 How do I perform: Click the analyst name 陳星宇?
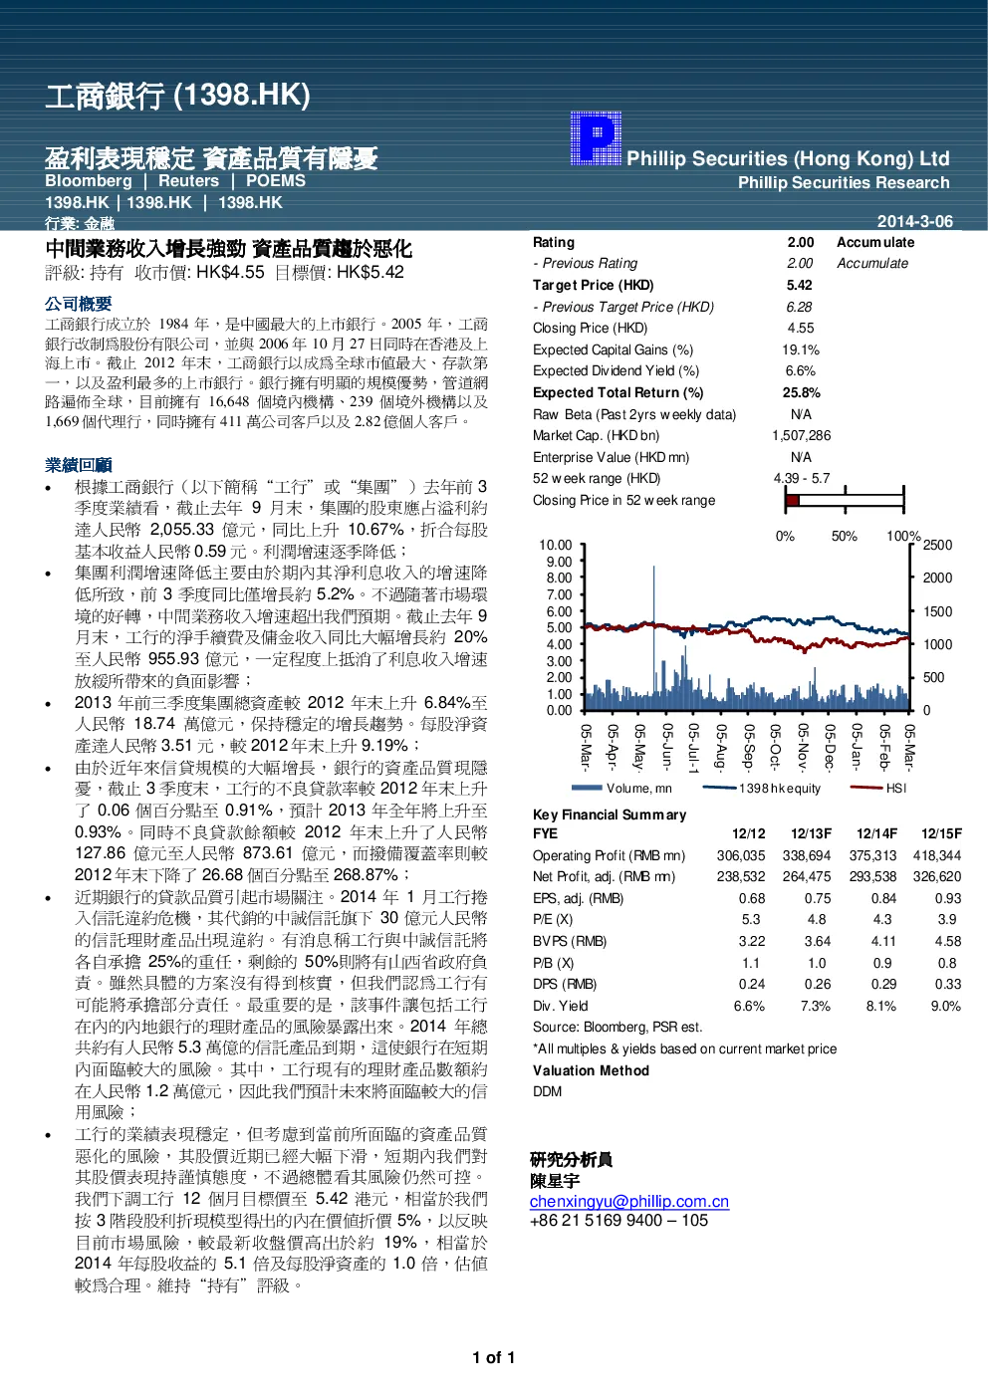point(555,1181)
